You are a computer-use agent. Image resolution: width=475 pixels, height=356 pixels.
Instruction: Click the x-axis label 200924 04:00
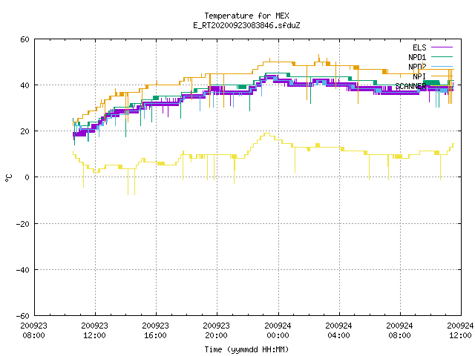338,331
